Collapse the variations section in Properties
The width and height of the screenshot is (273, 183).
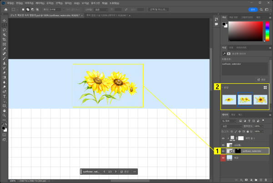[222, 87]
